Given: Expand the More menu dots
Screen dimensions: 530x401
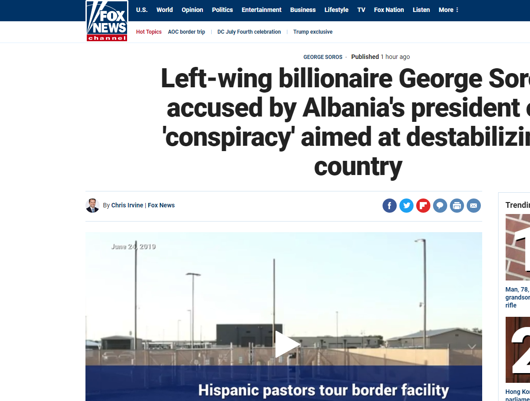Looking at the screenshot, I should [457, 10].
